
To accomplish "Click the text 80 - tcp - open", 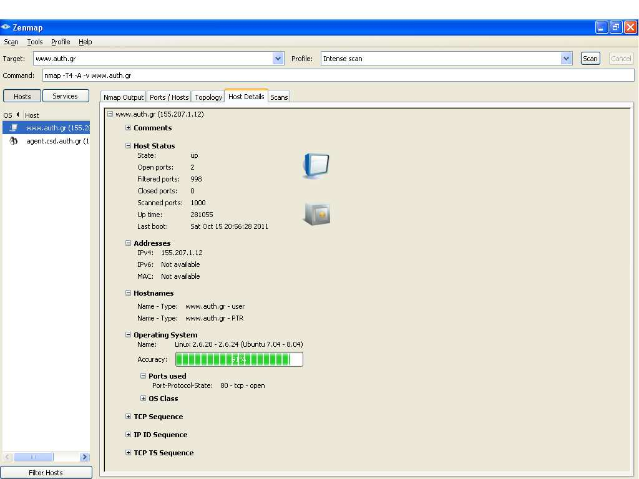I will pyautogui.click(x=243, y=385).
